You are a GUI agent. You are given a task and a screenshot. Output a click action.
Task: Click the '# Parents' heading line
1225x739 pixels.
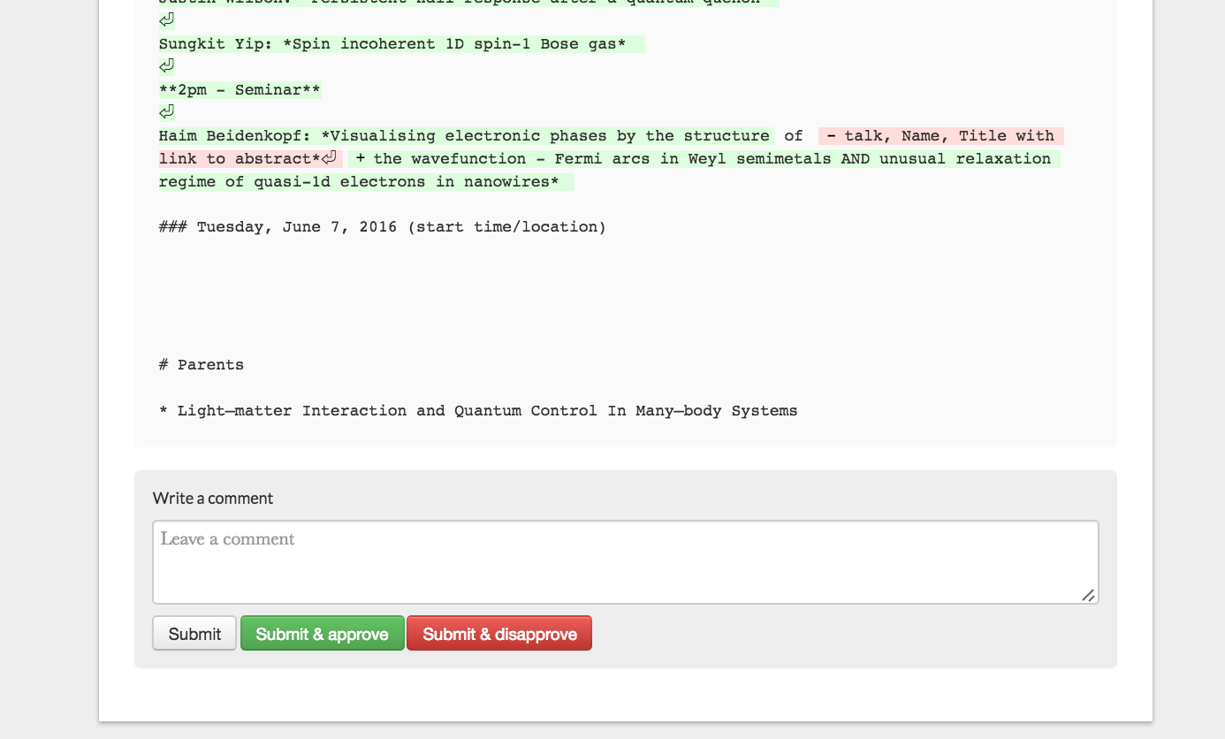click(202, 365)
